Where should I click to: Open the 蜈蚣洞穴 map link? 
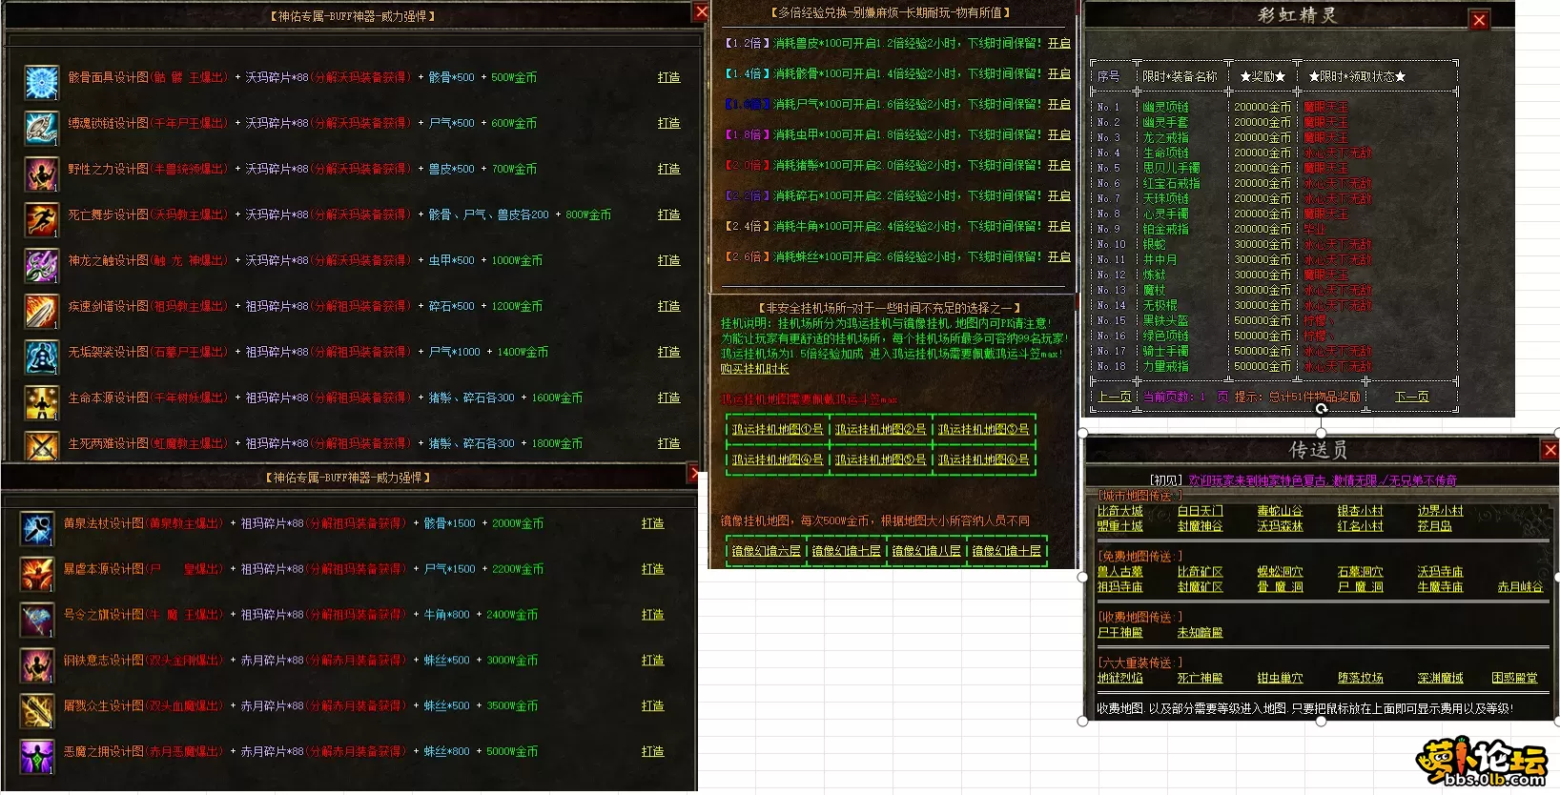(1280, 572)
